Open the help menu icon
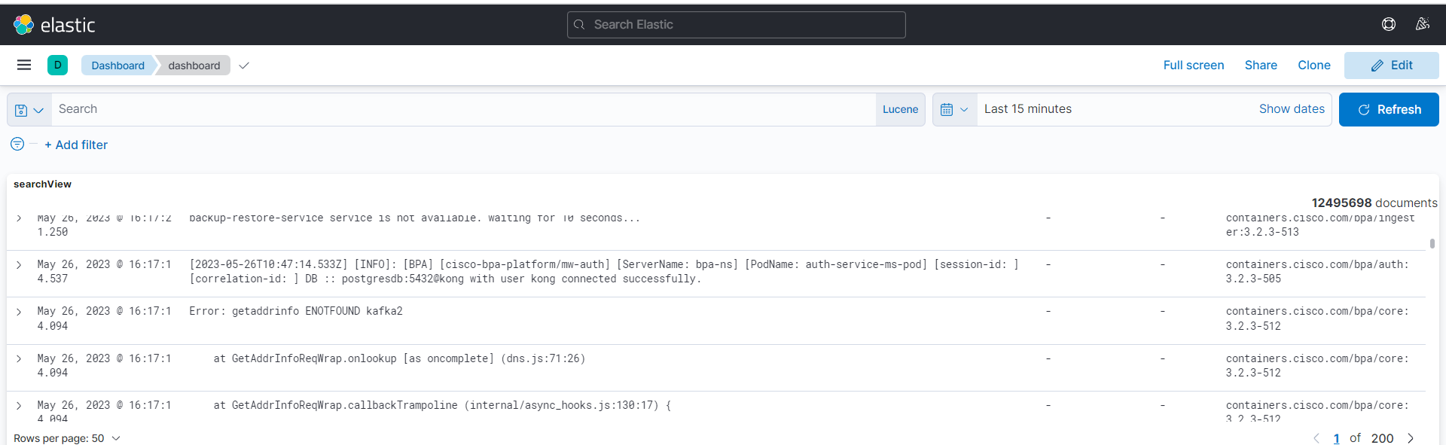The height and width of the screenshot is (445, 1446). (x=1388, y=24)
